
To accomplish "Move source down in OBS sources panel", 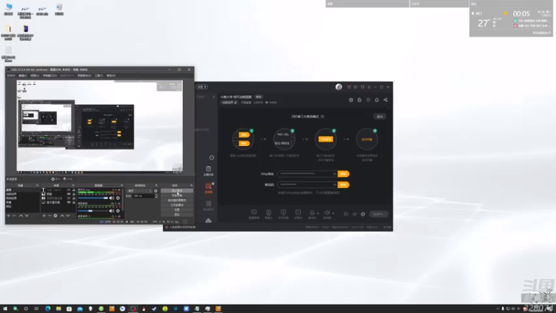I will pyautogui.click(x=67, y=216).
